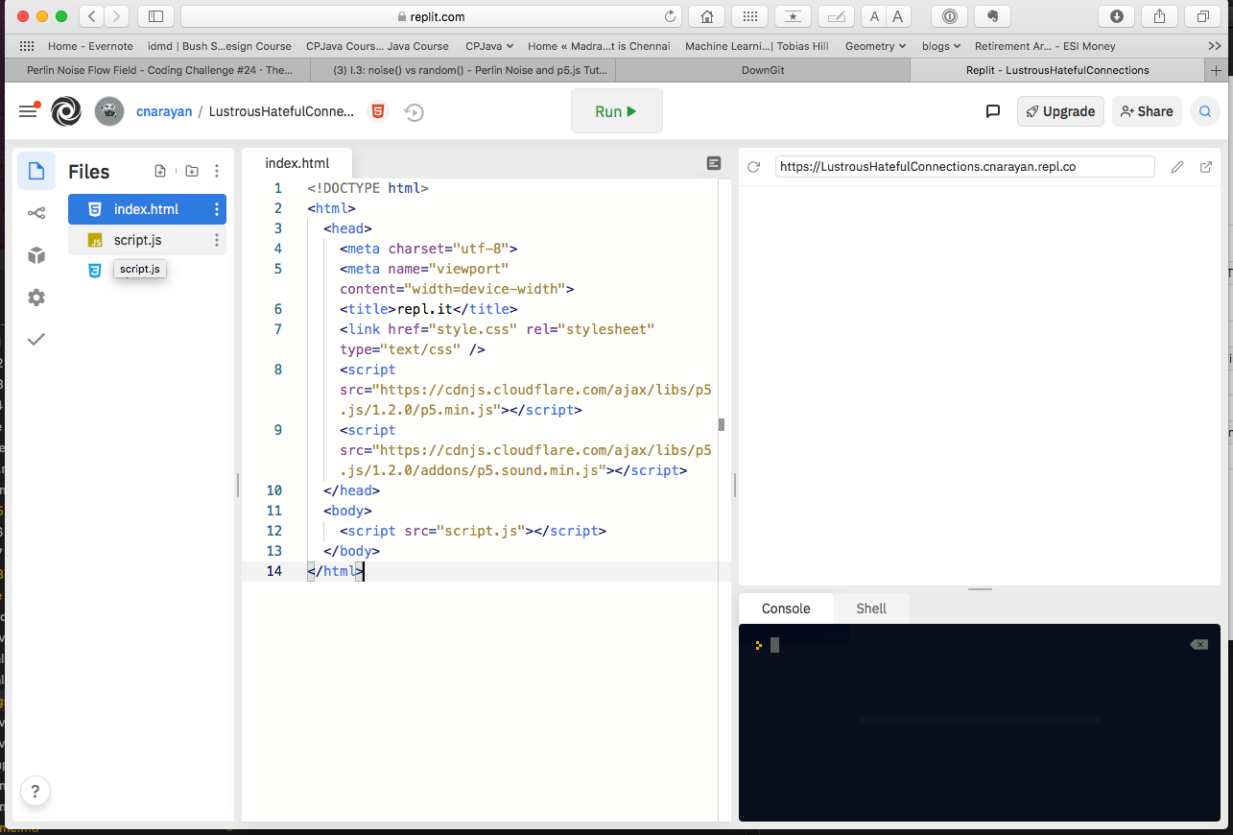The height and width of the screenshot is (835, 1233).
Task: Open the repl history icon
Action: coord(414,112)
